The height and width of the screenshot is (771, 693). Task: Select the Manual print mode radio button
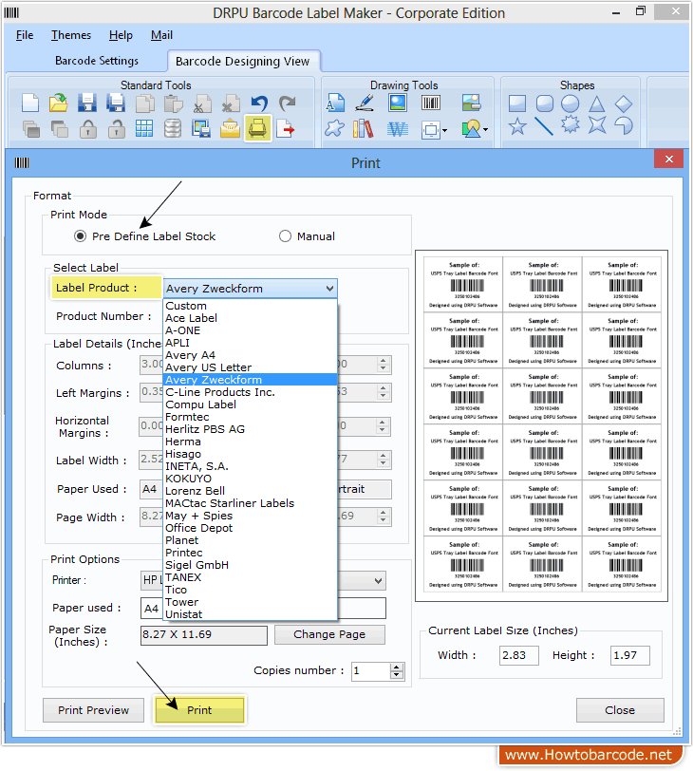[285, 236]
